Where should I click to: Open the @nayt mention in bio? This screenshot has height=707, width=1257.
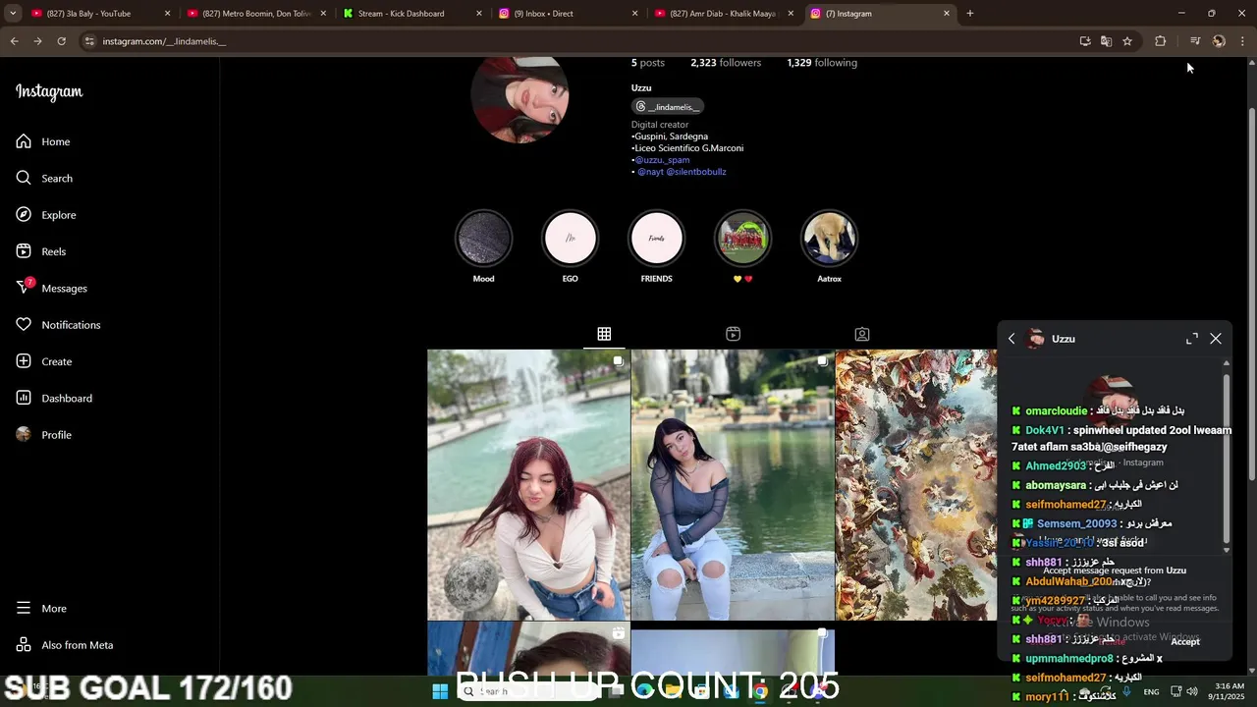pos(650,172)
